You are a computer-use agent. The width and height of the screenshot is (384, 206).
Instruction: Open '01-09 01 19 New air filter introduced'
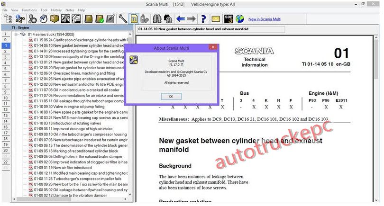[63, 168]
